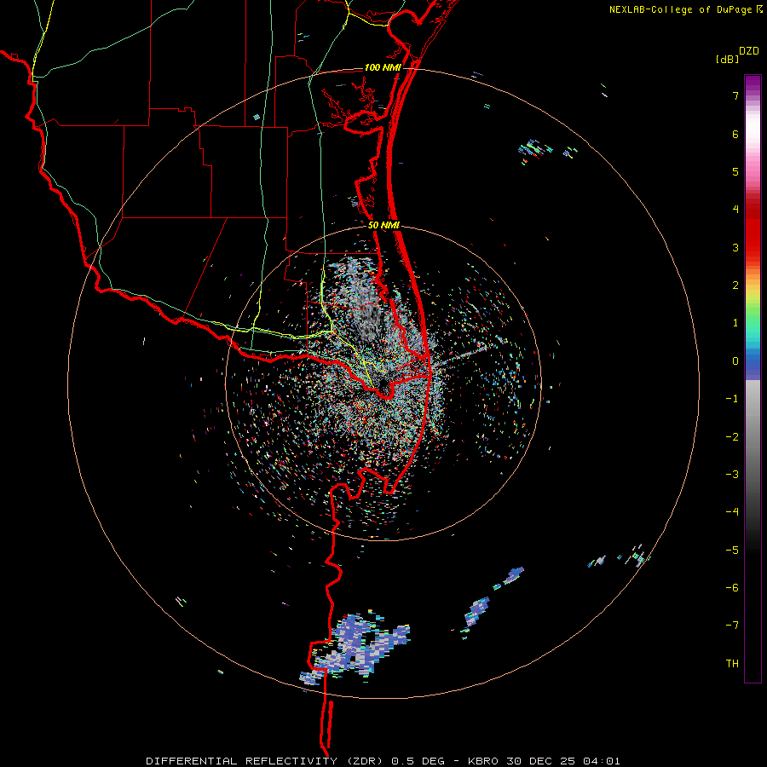The height and width of the screenshot is (767, 767).
Task: Click the "0" value on the scale
Action: [x=735, y=361]
